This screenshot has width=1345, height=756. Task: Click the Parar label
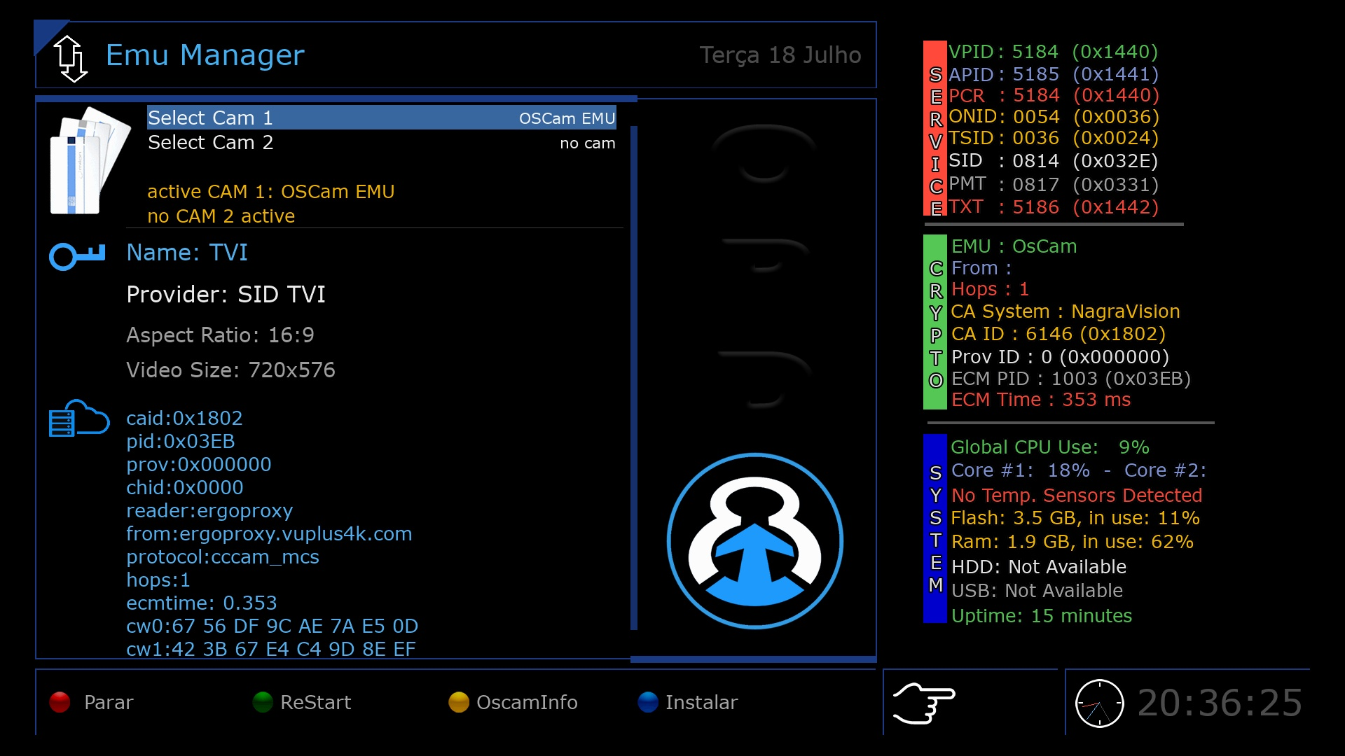coord(109,702)
